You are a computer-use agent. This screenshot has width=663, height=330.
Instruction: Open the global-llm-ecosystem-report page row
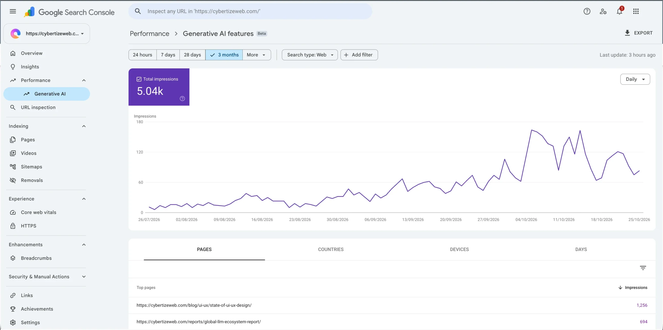click(392, 321)
